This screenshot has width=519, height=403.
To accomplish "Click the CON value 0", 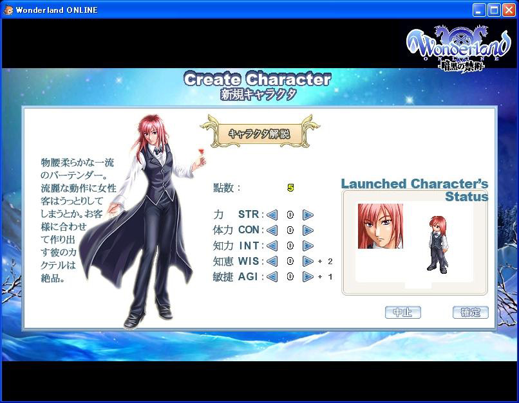I will point(290,230).
